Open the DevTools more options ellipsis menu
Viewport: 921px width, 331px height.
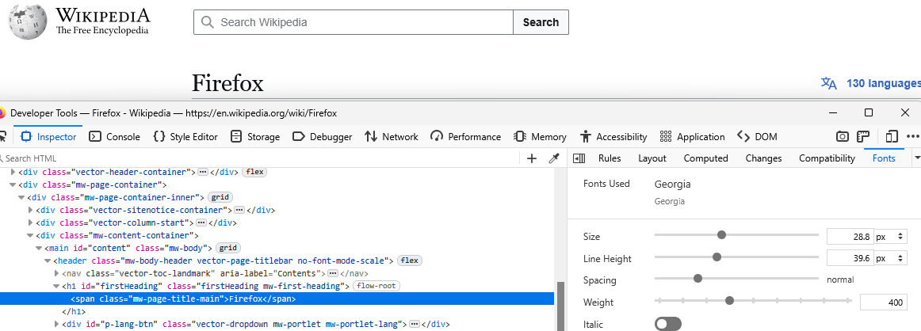[912, 137]
